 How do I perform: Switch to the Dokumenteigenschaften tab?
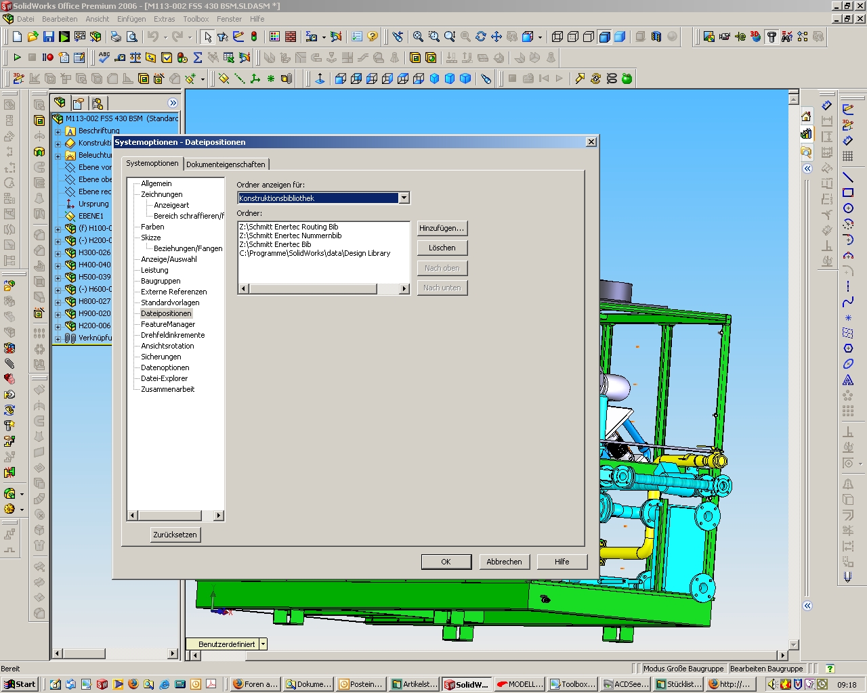(x=226, y=164)
